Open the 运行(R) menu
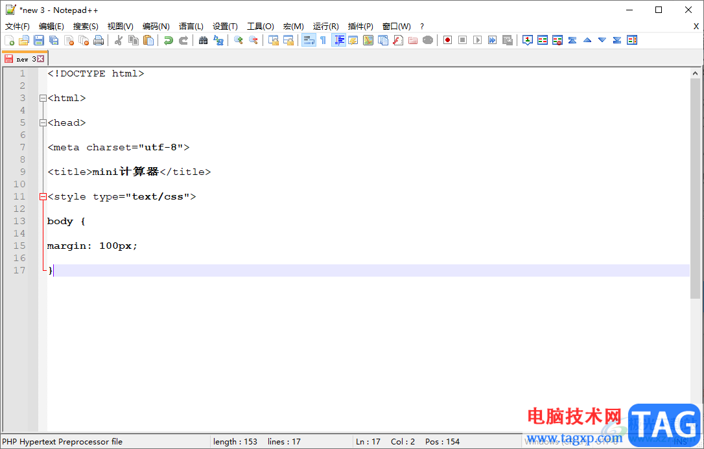The width and height of the screenshot is (704, 449). (326, 27)
